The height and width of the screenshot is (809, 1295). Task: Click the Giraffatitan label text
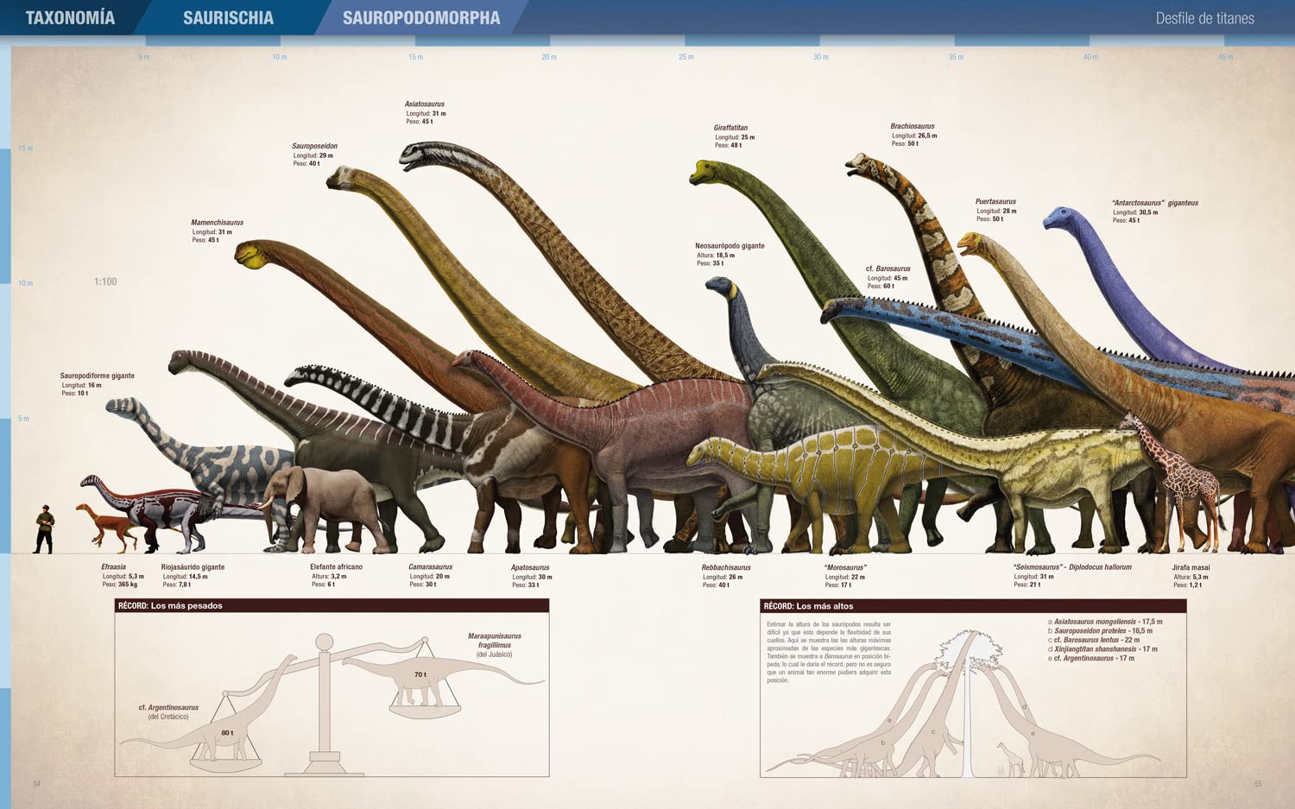pyautogui.click(x=730, y=128)
